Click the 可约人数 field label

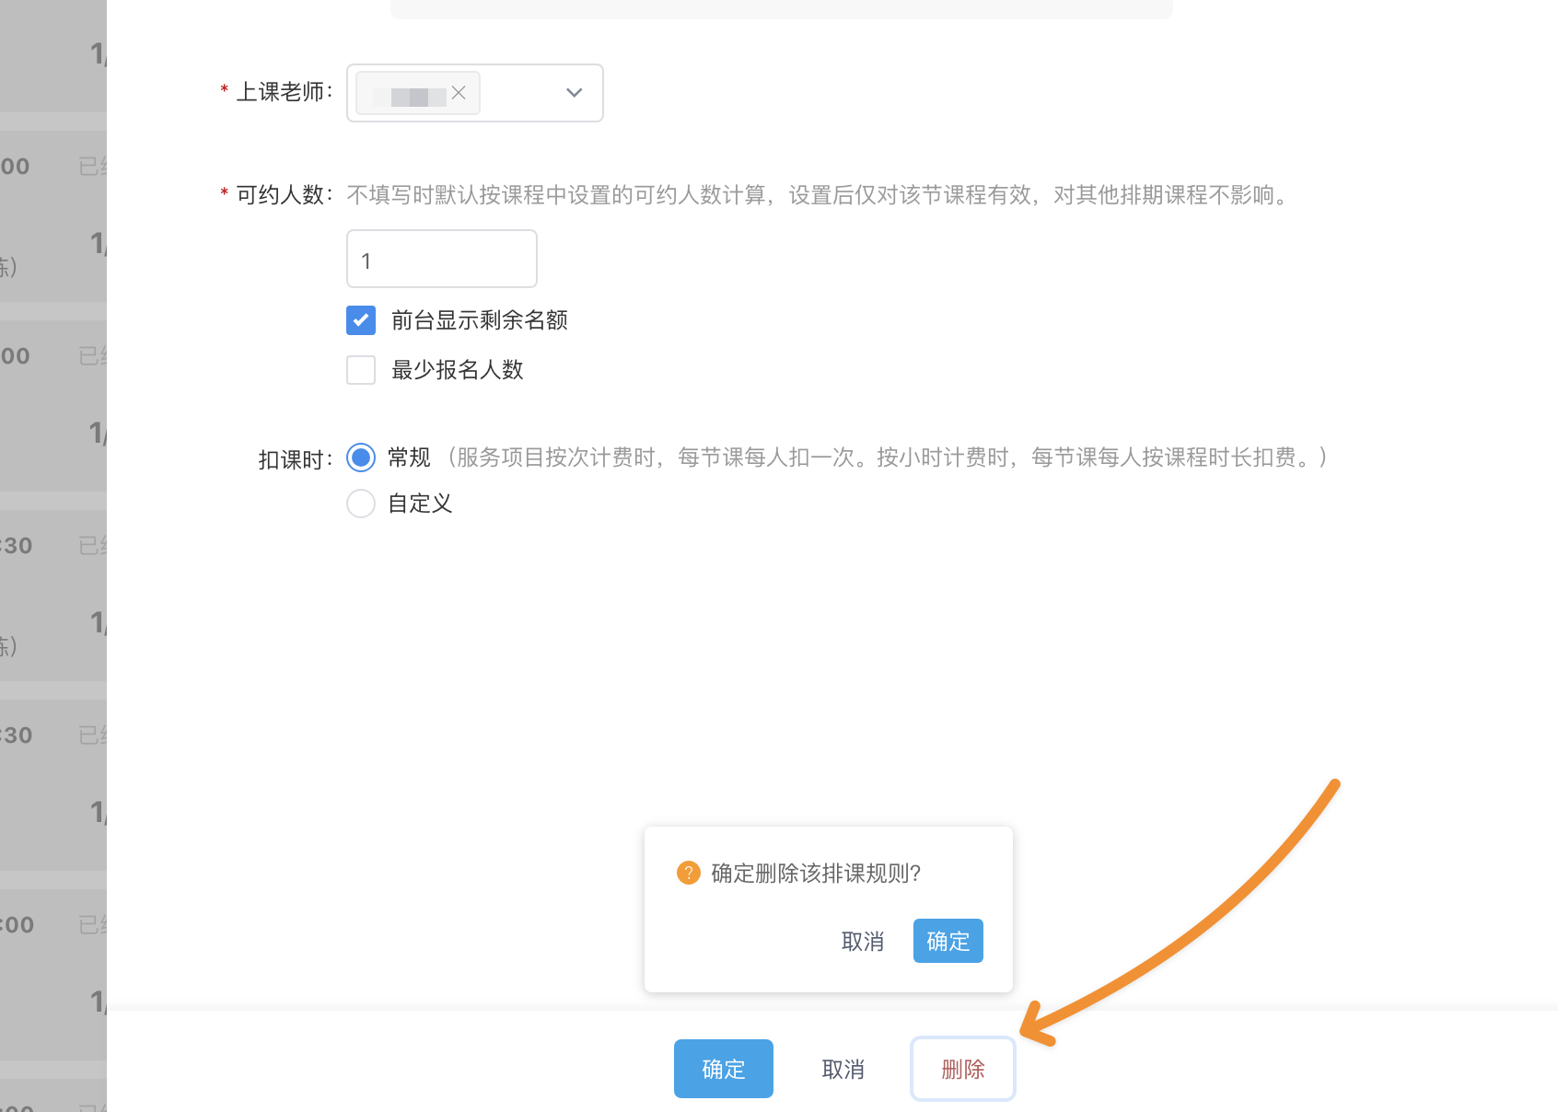pos(284,195)
